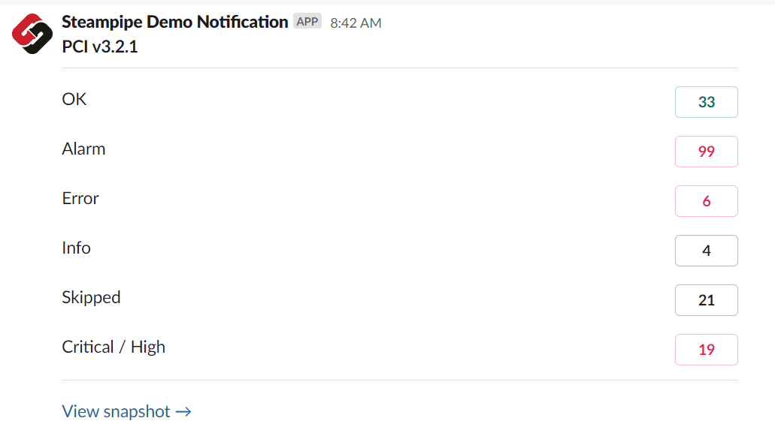Screen dimensions: 775x430
Task: Open the Error count button showing 6
Action: (706, 201)
